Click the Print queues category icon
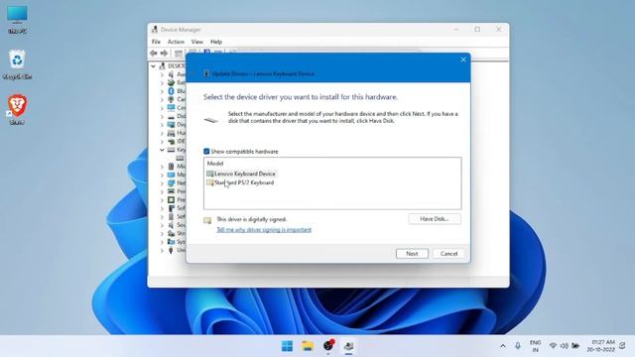 click(x=171, y=191)
